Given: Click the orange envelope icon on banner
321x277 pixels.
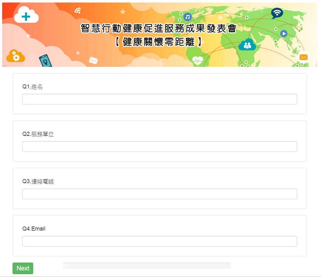Looking at the screenshot, I should click(303, 57).
